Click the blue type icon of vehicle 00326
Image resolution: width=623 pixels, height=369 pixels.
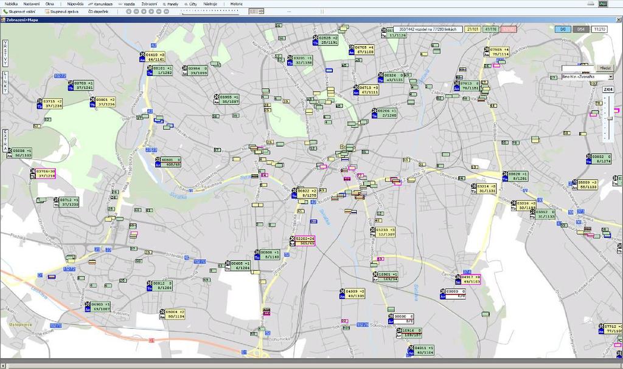point(381,80)
